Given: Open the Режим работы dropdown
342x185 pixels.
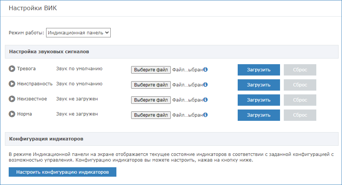Looking at the screenshot, I should [78, 33].
